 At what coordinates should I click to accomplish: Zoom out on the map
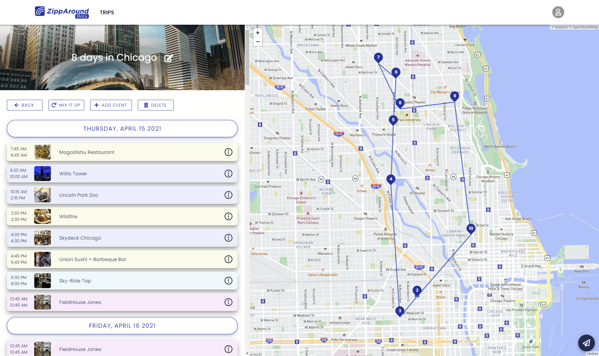pos(258,42)
